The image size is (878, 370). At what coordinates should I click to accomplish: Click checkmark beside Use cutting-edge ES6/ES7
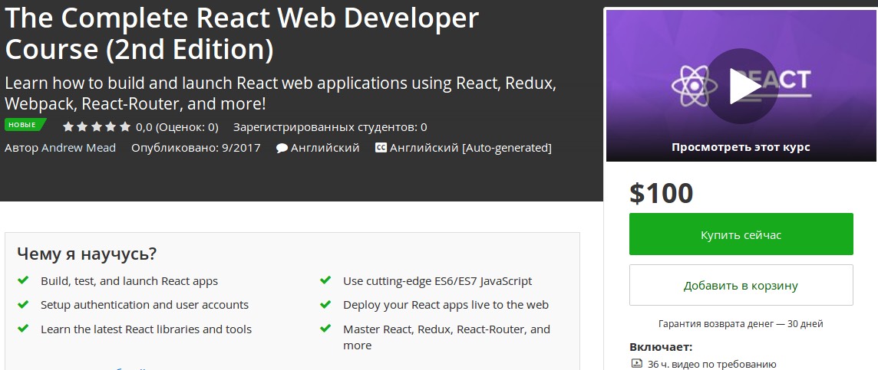325,280
